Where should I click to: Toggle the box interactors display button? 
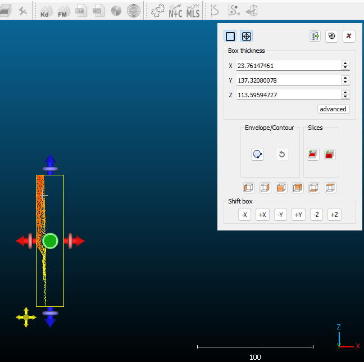point(246,37)
